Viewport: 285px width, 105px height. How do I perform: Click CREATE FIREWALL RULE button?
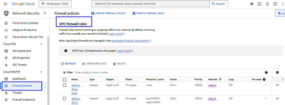(148, 13)
